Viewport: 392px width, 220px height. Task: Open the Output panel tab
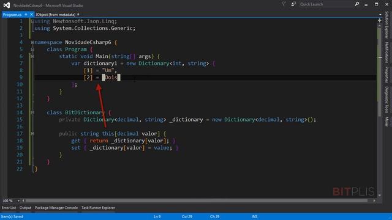(x=25, y=208)
